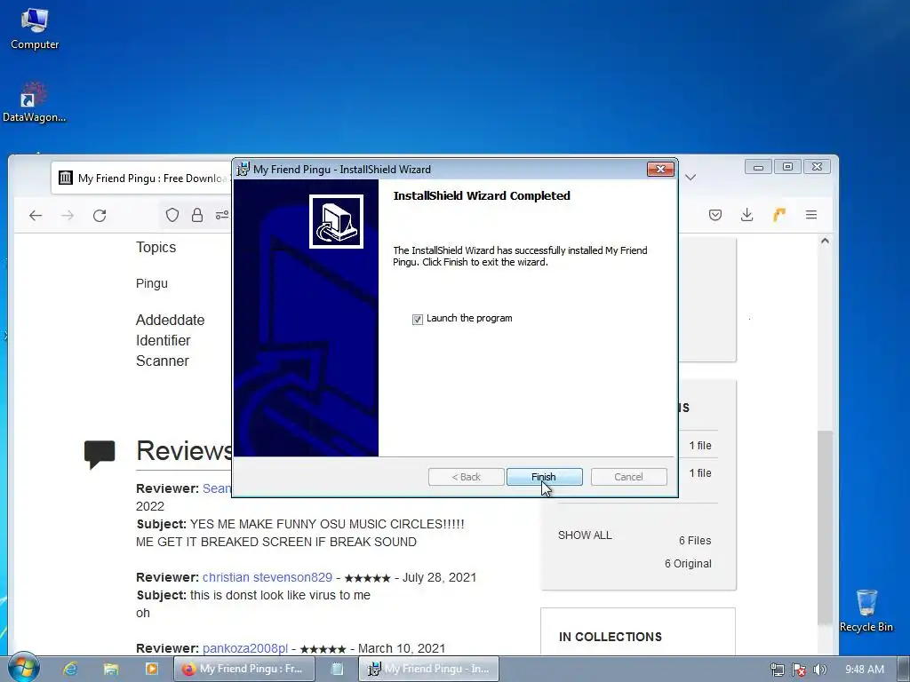
Task: Open the Windows Start menu
Action: pyautogui.click(x=23, y=668)
